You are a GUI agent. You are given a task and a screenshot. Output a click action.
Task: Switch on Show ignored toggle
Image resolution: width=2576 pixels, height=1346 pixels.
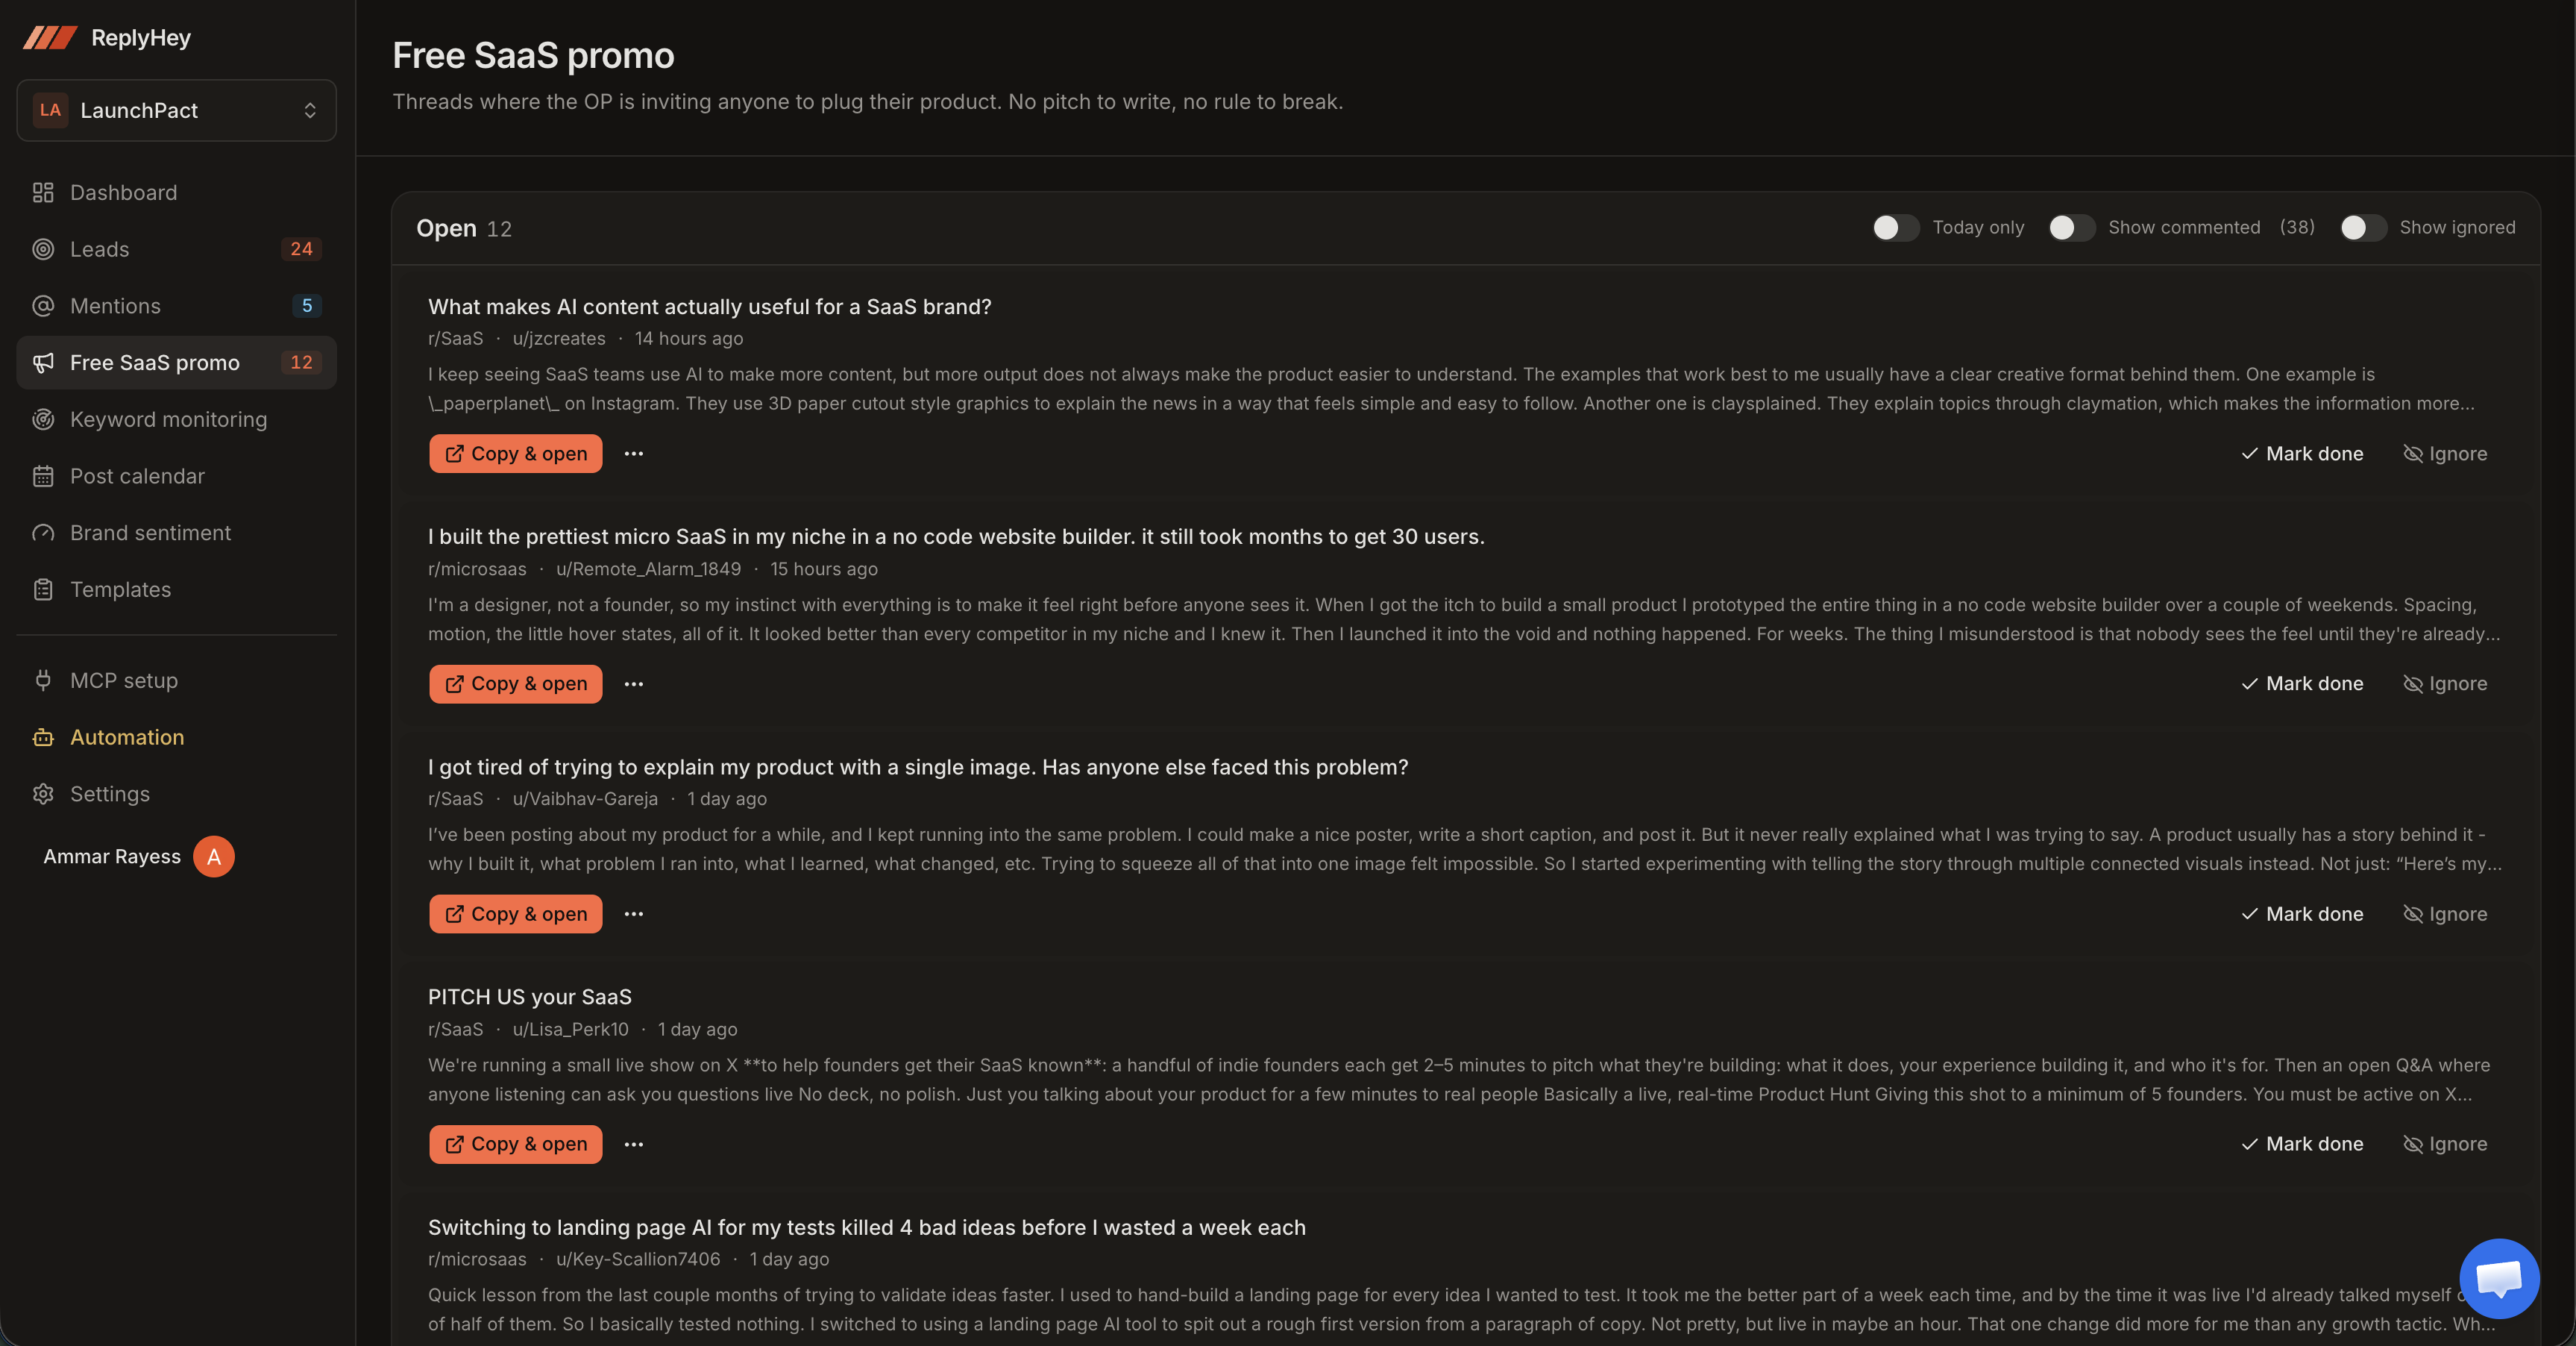tap(2363, 227)
